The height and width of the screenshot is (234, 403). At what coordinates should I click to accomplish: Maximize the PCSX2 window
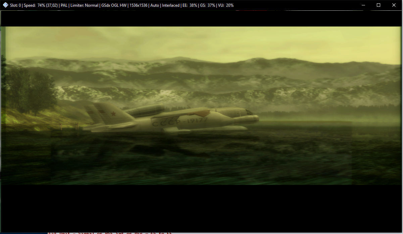click(379, 5)
